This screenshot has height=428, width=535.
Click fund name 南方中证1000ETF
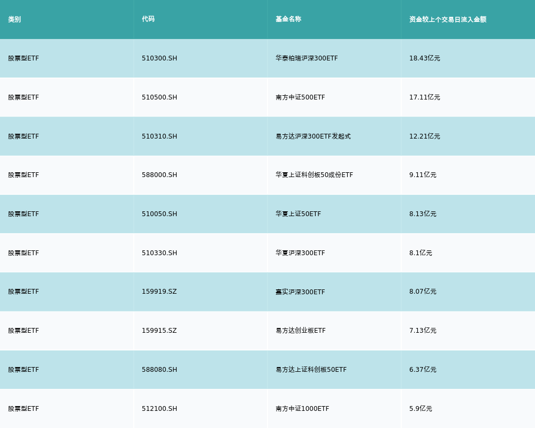tap(302, 409)
